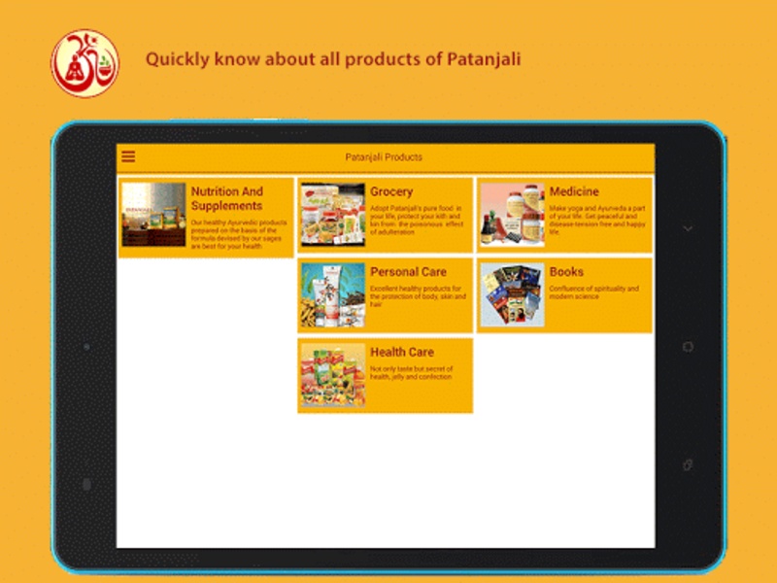
Task: Click the Medicine description text
Action: 597,221
